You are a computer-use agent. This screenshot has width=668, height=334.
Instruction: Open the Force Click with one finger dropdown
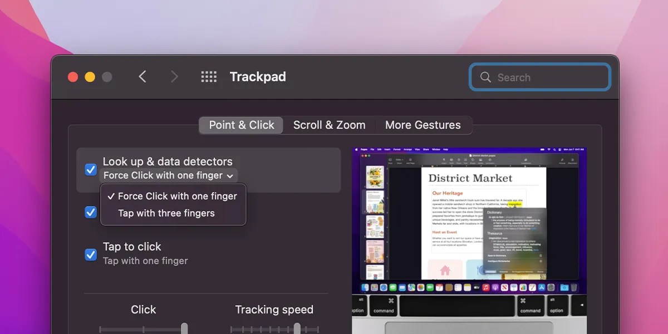[x=168, y=175]
